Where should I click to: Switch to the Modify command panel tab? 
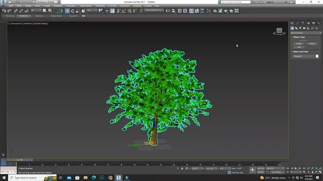[x=297, y=23]
